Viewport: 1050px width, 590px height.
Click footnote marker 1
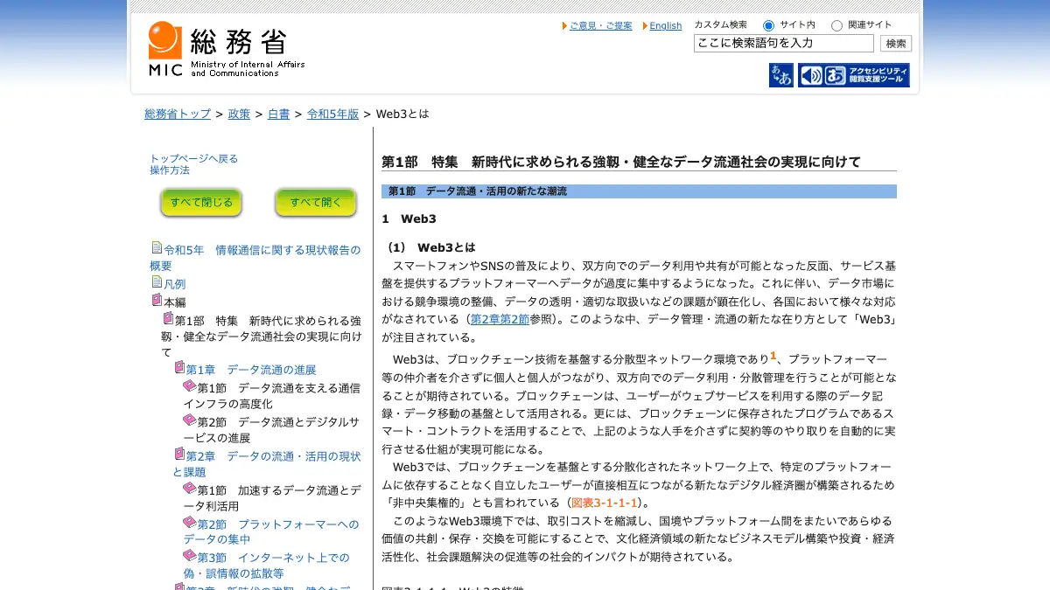(773, 356)
